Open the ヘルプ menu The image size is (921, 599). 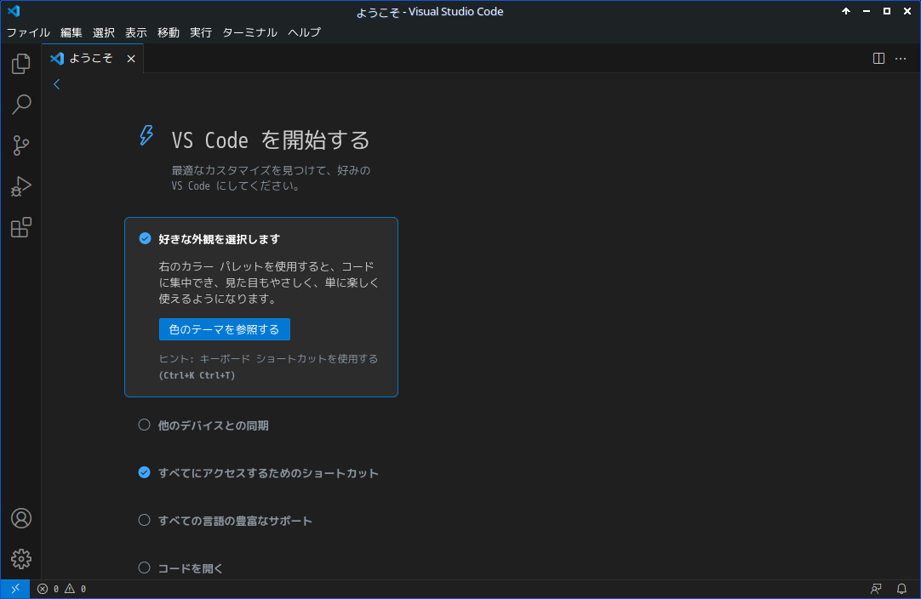click(304, 32)
